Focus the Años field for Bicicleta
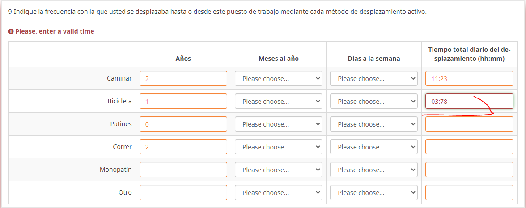The height and width of the screenshot is (208, 526). [x=183, y=101]
